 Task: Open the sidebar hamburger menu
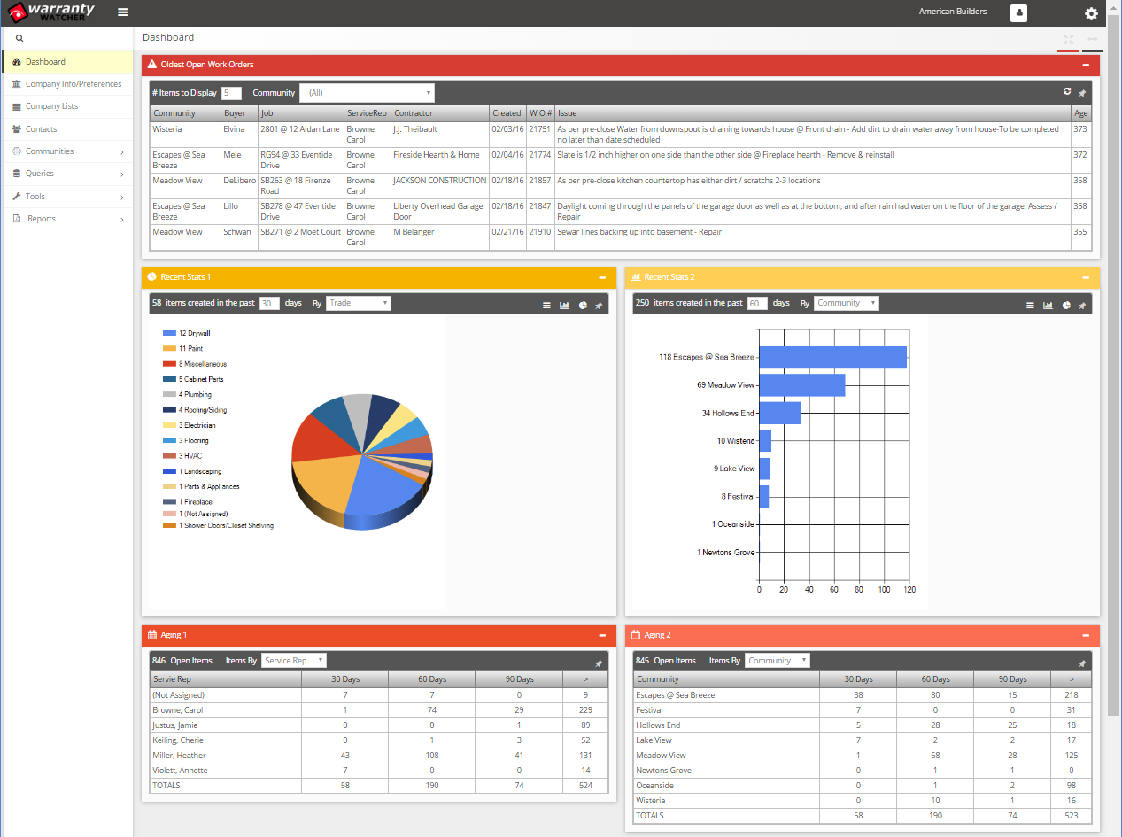tap(122, 12)
